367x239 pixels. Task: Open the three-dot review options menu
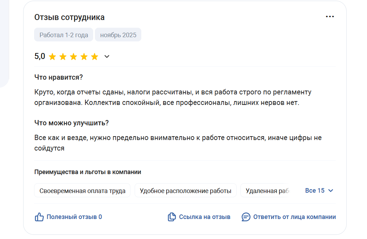[x=330, y=17]
